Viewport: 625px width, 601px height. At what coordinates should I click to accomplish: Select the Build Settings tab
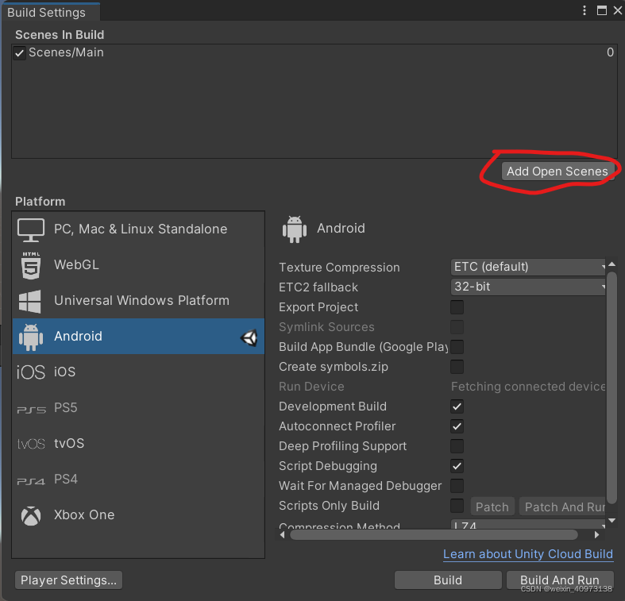coord(51,12)
